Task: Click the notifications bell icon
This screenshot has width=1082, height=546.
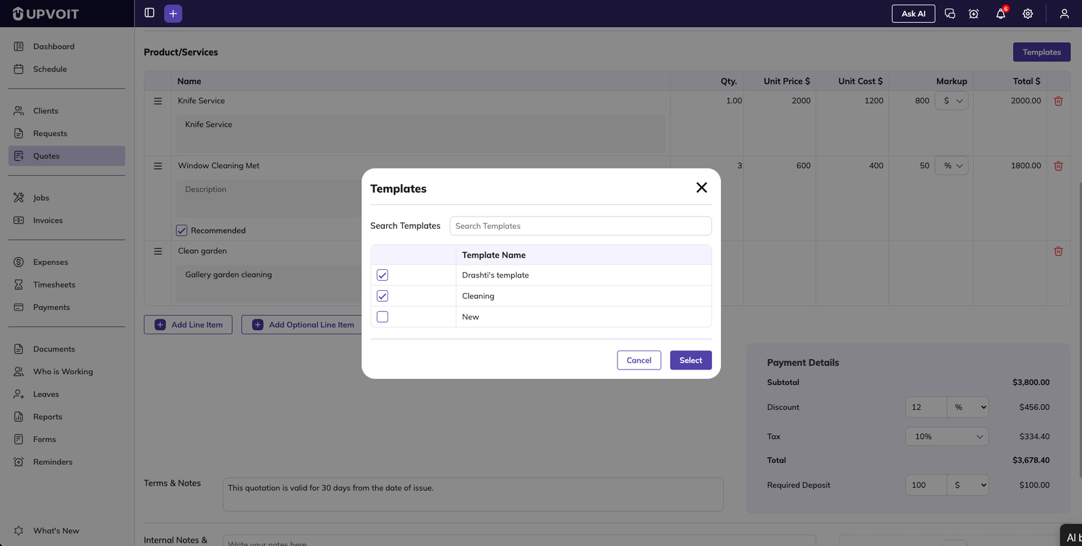Action: [1000, 14]
